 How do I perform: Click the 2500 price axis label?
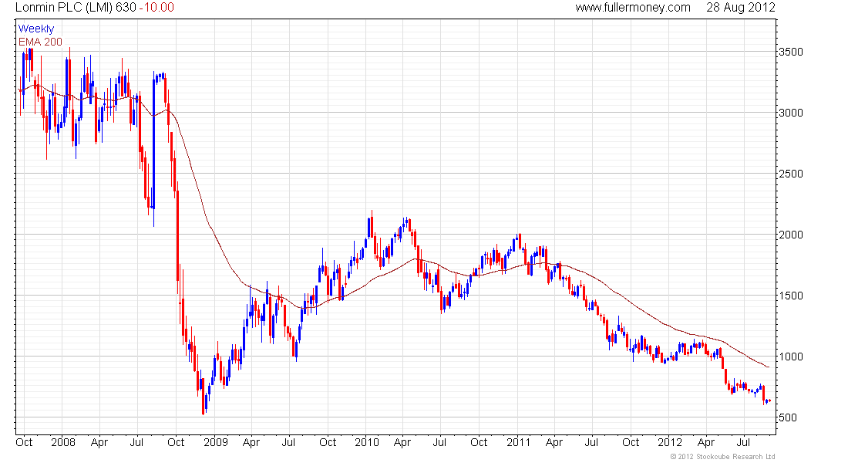pyautogui.click(x=791, y=174)
